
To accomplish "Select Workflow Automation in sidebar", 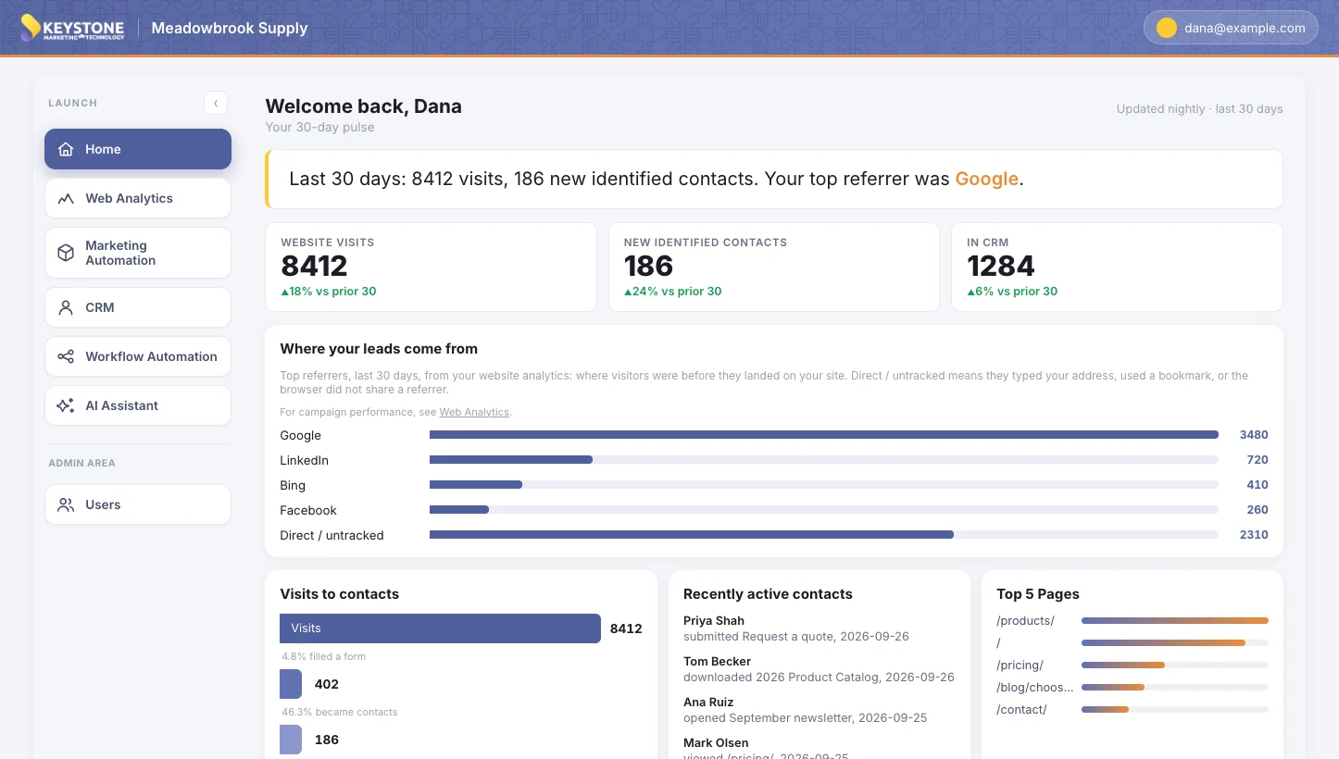I will pos(138,356).
